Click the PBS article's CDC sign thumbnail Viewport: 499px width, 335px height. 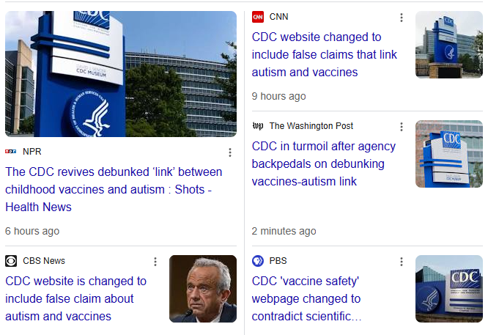coord(448,289)
